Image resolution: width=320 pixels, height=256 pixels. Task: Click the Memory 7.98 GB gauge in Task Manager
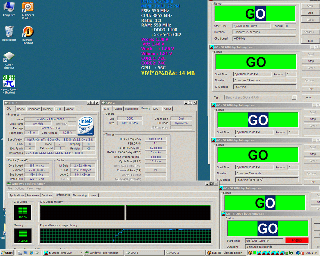tap(23, 236)
